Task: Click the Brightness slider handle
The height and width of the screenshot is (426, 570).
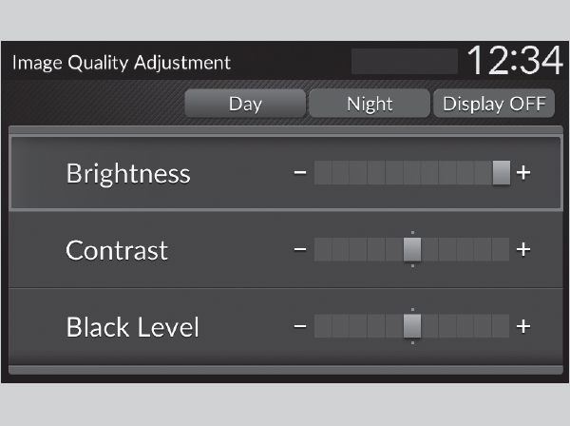Action: click(x=501, y=173)
